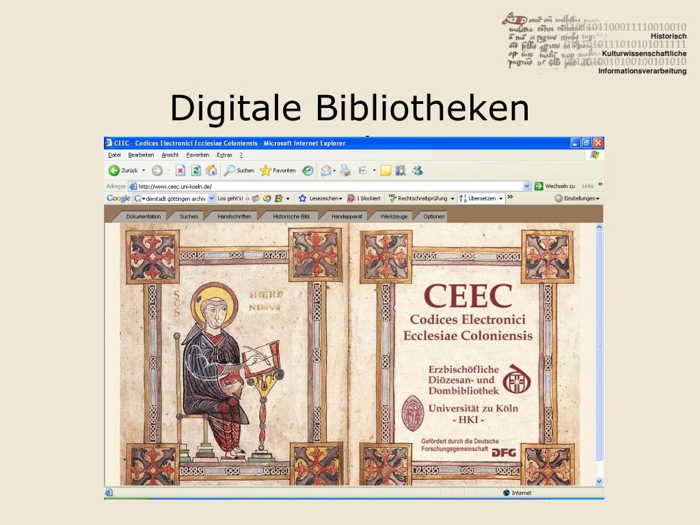Screen dimensions: 700x525
Task: Switch to the Suchen tab
Action: pos(189,217)
